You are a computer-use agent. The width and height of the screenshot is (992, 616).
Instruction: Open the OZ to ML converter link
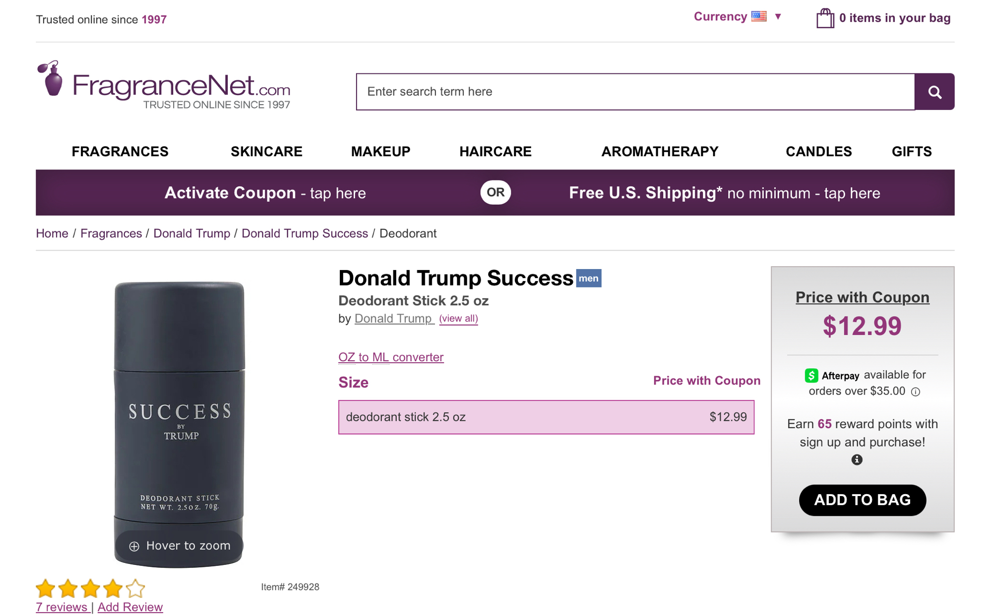tap(391, 357)
